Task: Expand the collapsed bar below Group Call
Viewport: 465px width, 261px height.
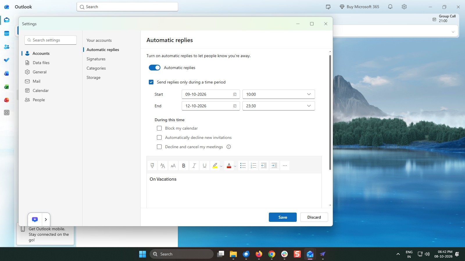Action: (x=453, y=32)
